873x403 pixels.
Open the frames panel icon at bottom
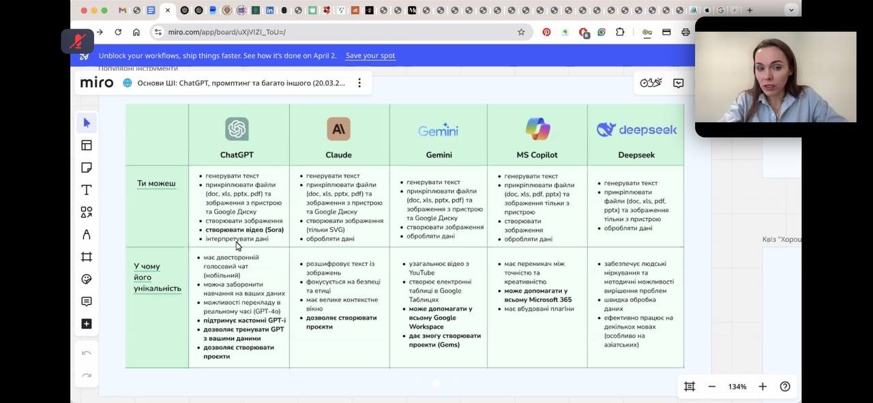click(x=690, y=387)
